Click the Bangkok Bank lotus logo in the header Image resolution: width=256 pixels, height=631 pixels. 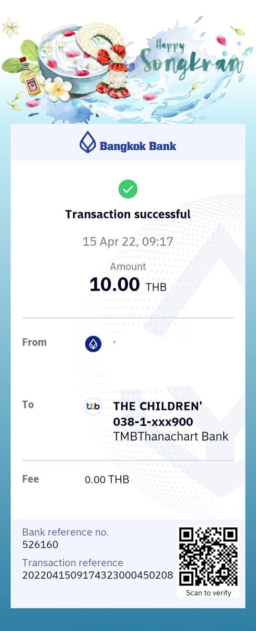87,142
